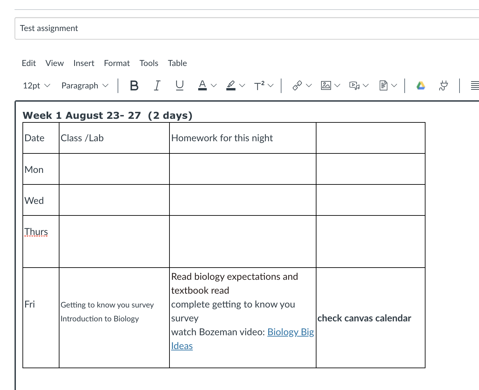Click the Images icon in the toolbar
The height and width of the screenshot is (390, 479).
pos(326,85)
